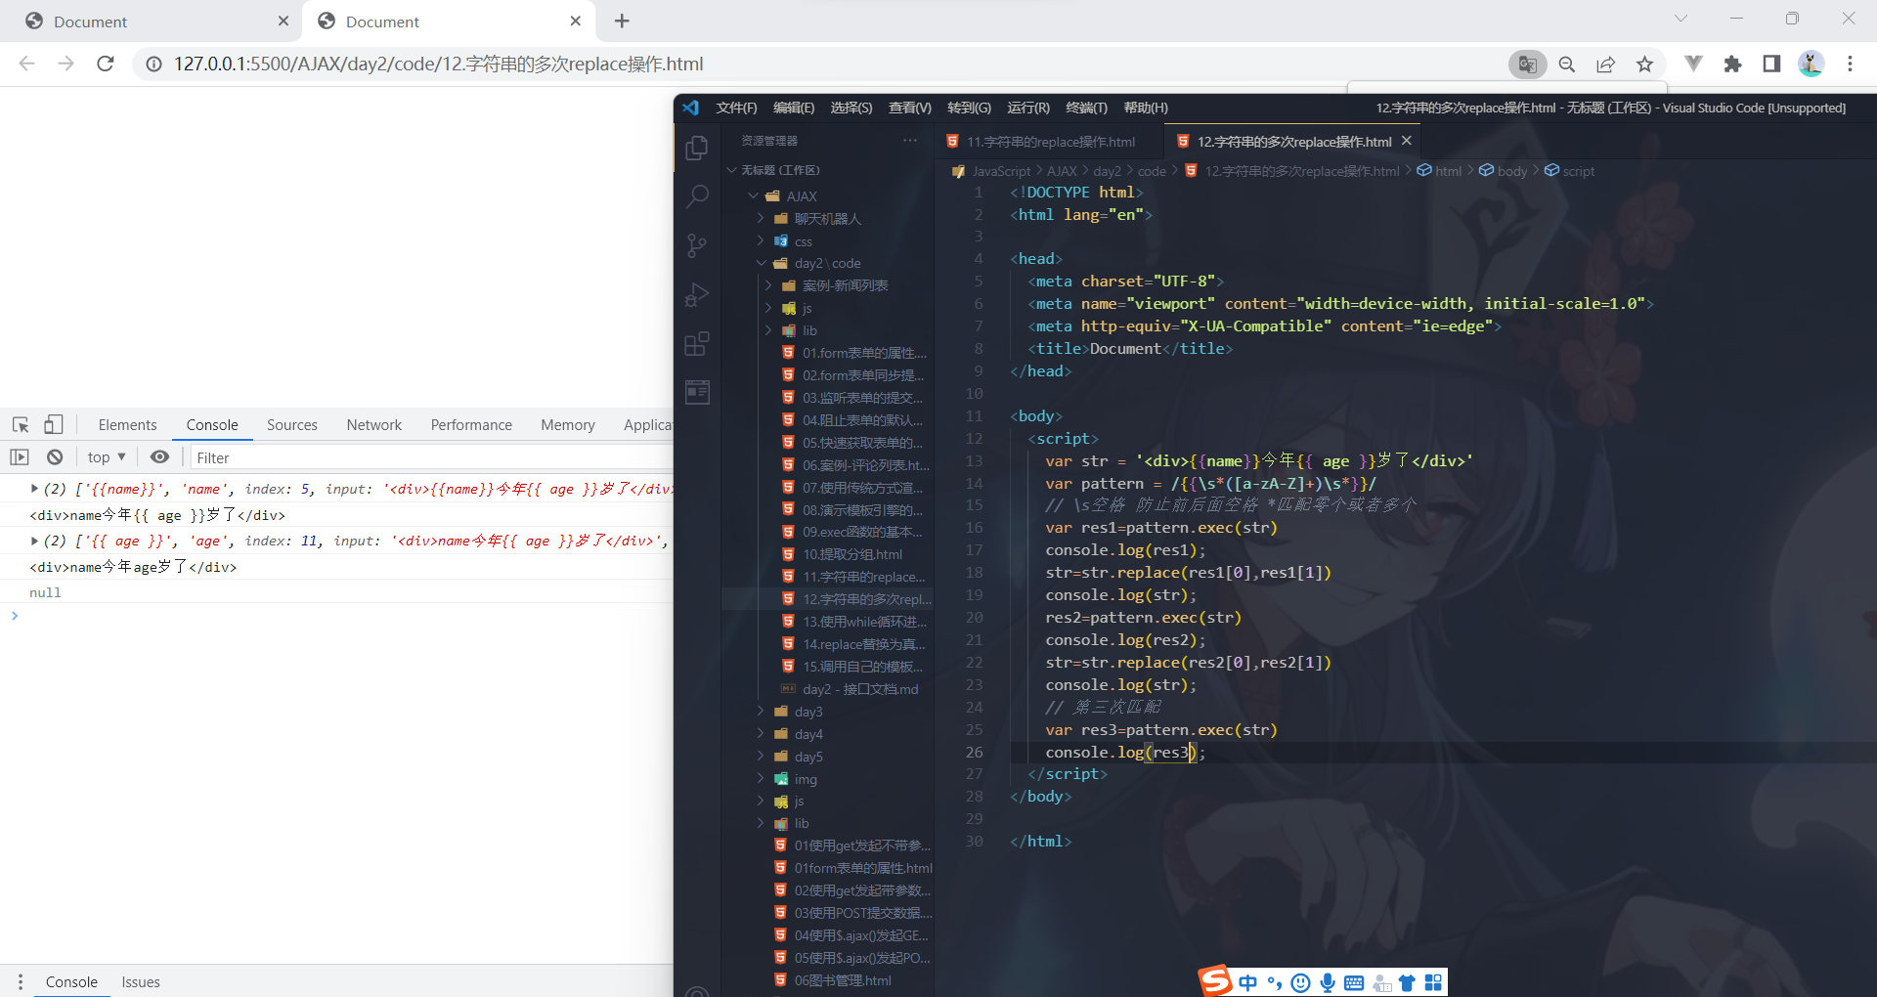Click the console Filter input field
Viewport: 1877px width, 997px height.
(x=430, y=457)
